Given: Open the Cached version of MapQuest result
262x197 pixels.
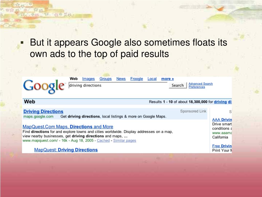Looking at the screenshot, I should 103,141.
